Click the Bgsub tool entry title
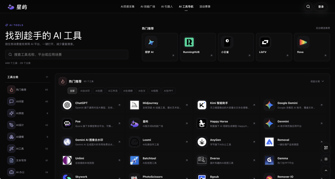This screenshot has height=179, width=335. pos(214,177)
